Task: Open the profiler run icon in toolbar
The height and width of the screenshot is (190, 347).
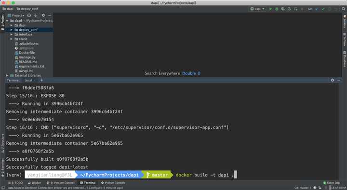Action: pos(289,9)
